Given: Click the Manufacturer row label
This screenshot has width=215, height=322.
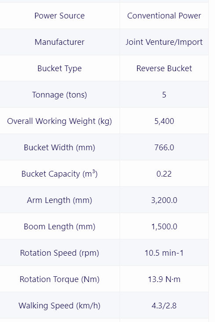Looking at the screenshot, I should click(59, 42).
